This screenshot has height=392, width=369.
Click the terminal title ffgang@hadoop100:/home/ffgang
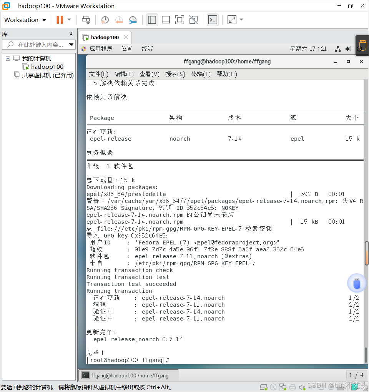click(x=227, y=61)
